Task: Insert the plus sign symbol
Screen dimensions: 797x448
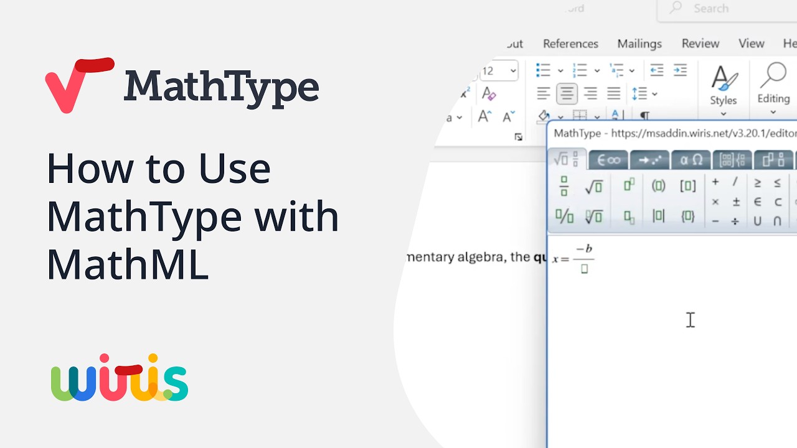Action: coord(715,182)
